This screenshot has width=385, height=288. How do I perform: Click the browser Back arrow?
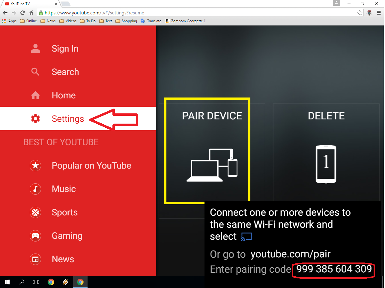click(5, 13)
